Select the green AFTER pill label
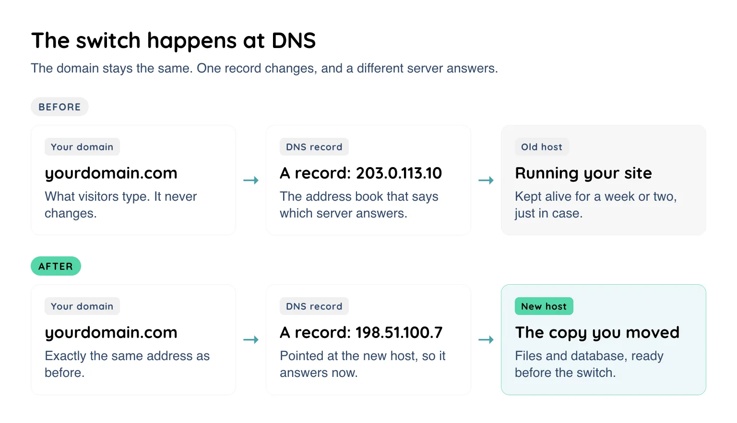Image resolution: width=737 pixels, height=423 pixels. click(56, 266)
